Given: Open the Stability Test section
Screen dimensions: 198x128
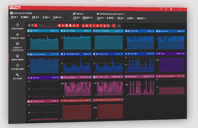Looking at the screenshot, I should click(x=17, y=36).
